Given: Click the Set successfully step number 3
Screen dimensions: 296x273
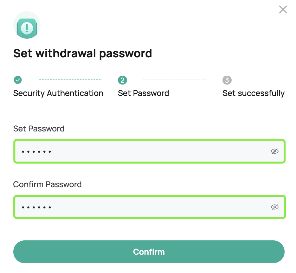Looking at the screenshot, I should pyautogui.click(x=227, y=80).
